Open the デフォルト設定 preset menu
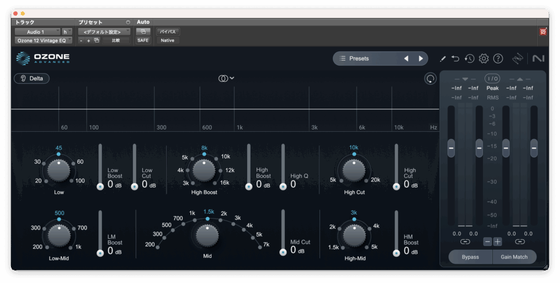 [x=102, y=32]
